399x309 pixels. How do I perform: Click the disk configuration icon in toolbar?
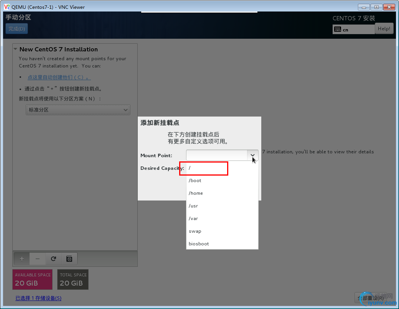click(x=69, y=259)
